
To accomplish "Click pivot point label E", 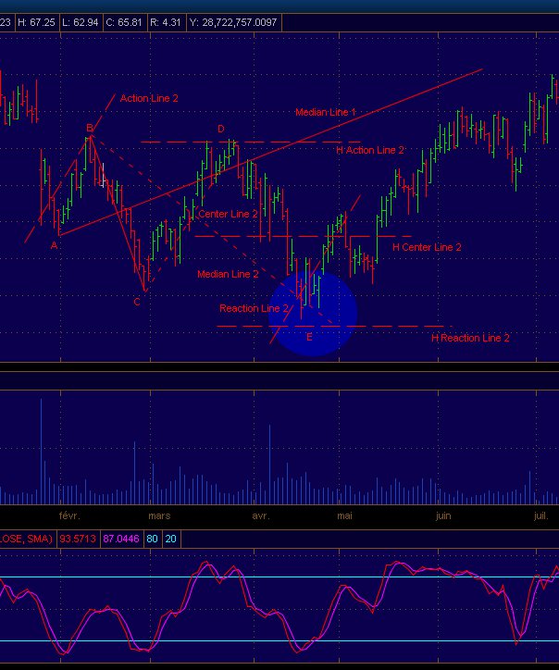I will (309, 337).
